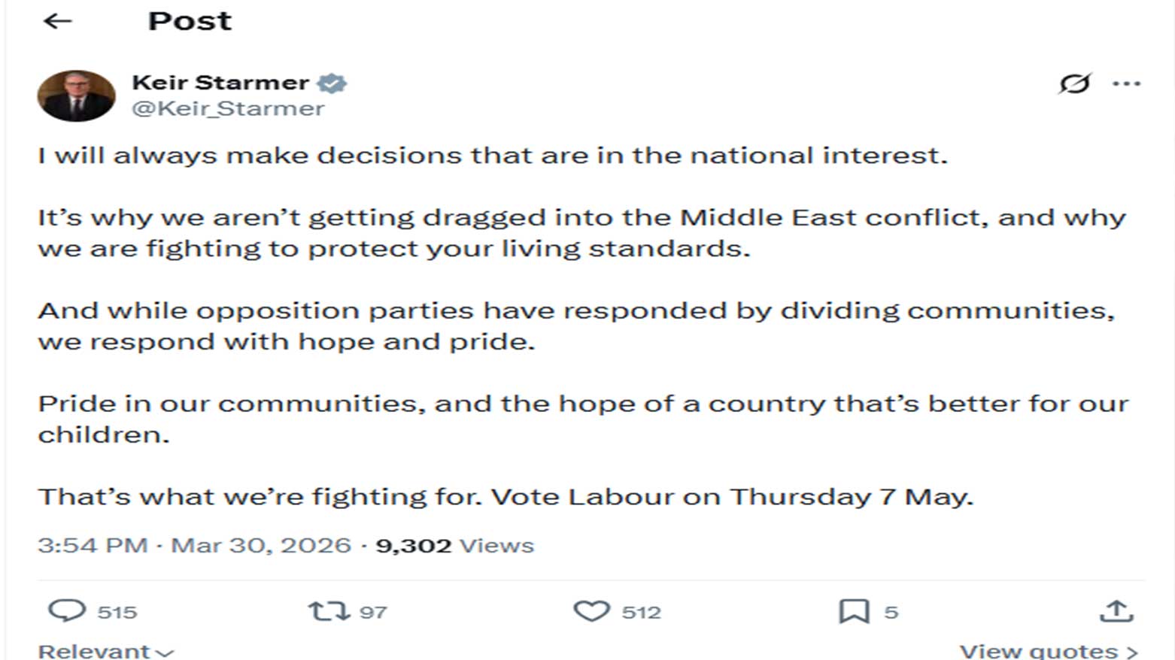This screenshot has width=1175, height=660.
Task: Click the 3:54 PM Mar 30 timestamp
Action: [194, 545]
